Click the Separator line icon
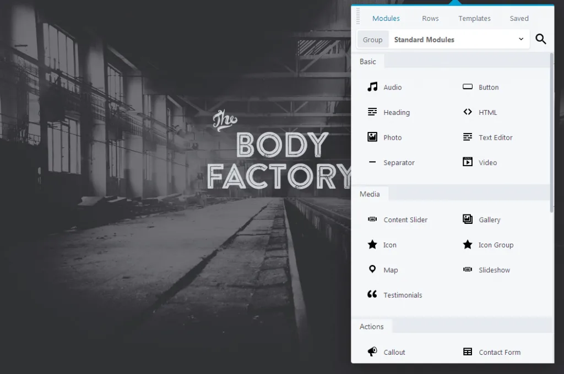This screenshot has width=564, height=374. 372,162
